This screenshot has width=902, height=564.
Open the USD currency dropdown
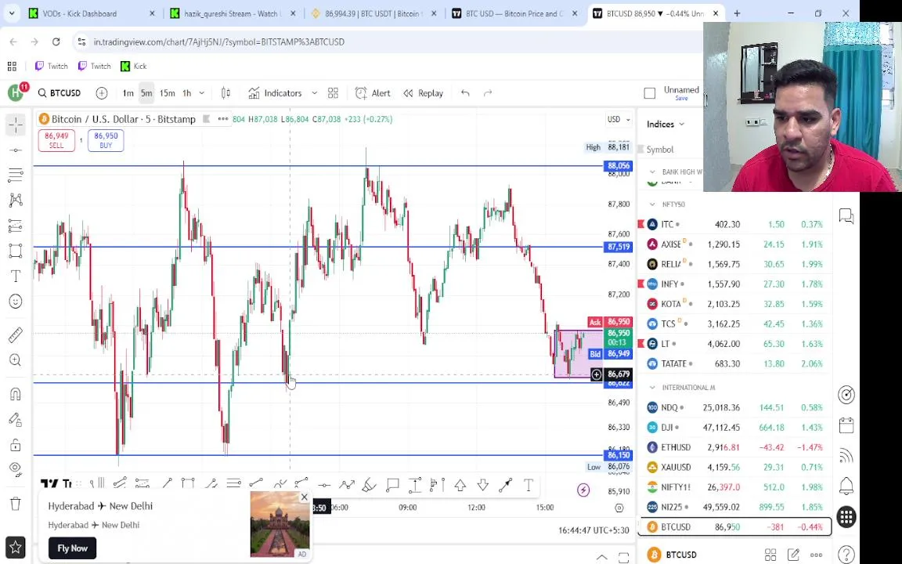tap(619, 119)
